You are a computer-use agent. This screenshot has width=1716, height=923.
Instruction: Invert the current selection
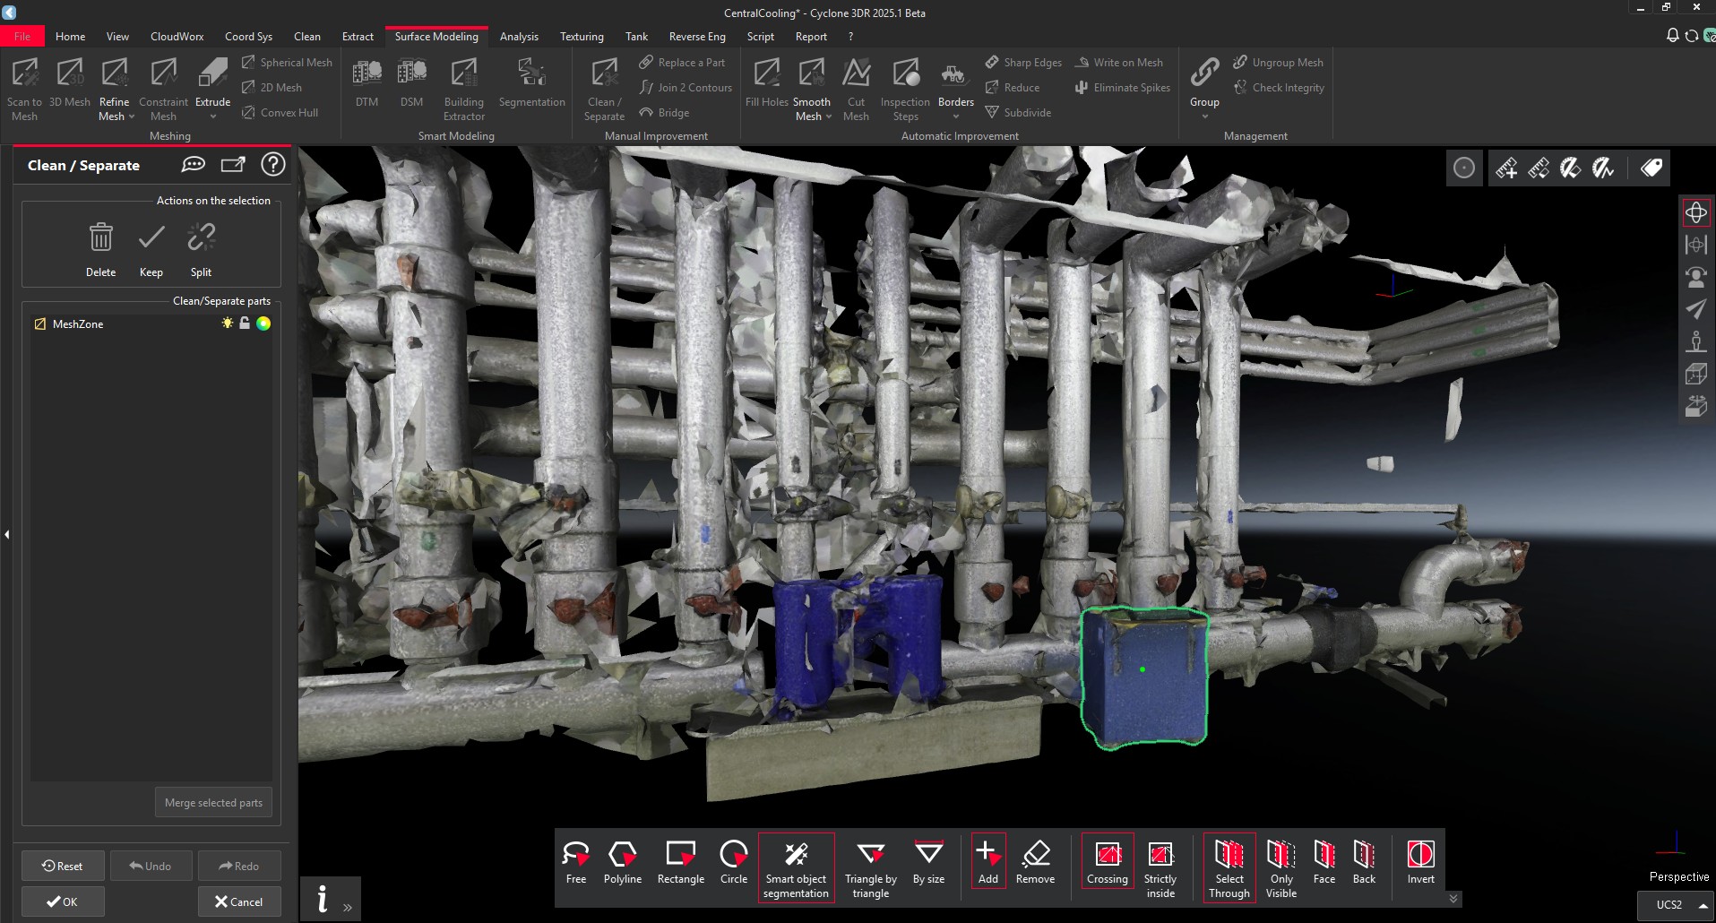pyautogui.click(x=1420, y=862)
